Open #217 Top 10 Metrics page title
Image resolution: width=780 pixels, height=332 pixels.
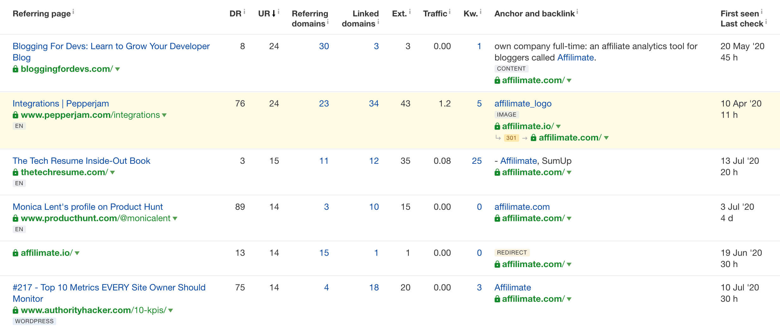[x=109, y=293]
